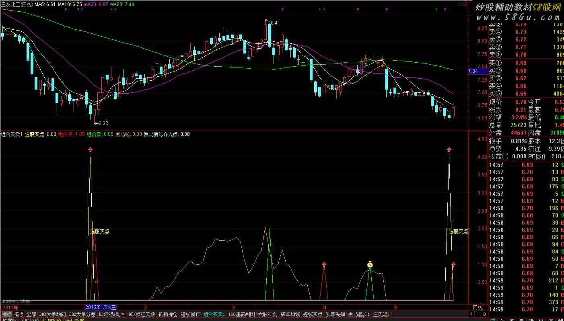Open the 机构持仓 indicator tab

coord(167,314)
